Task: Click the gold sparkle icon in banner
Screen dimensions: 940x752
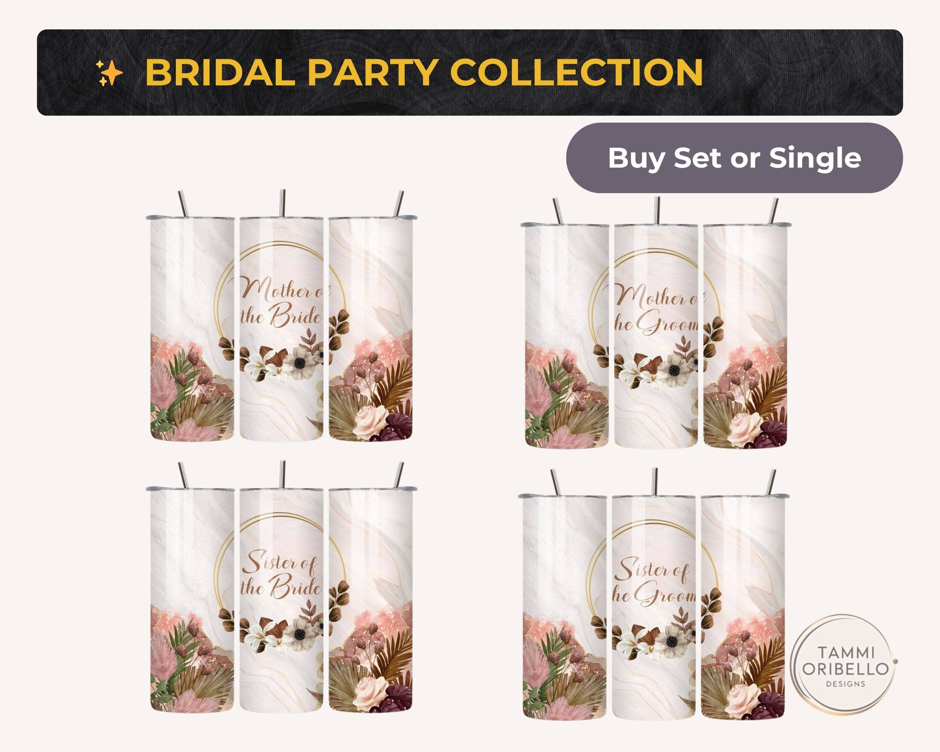Action: [109, 73]
